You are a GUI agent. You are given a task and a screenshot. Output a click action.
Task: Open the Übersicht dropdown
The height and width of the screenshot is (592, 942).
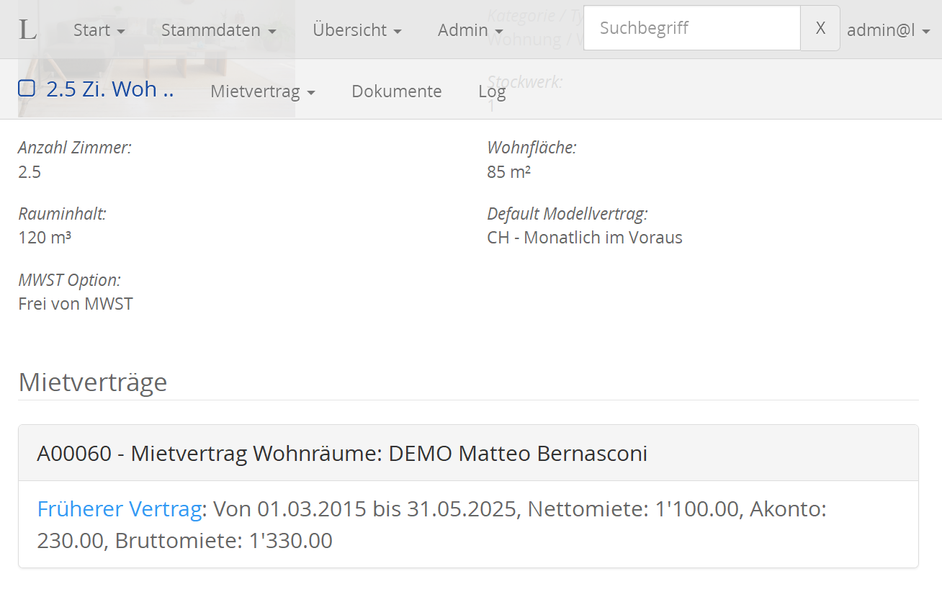[357, 30]
